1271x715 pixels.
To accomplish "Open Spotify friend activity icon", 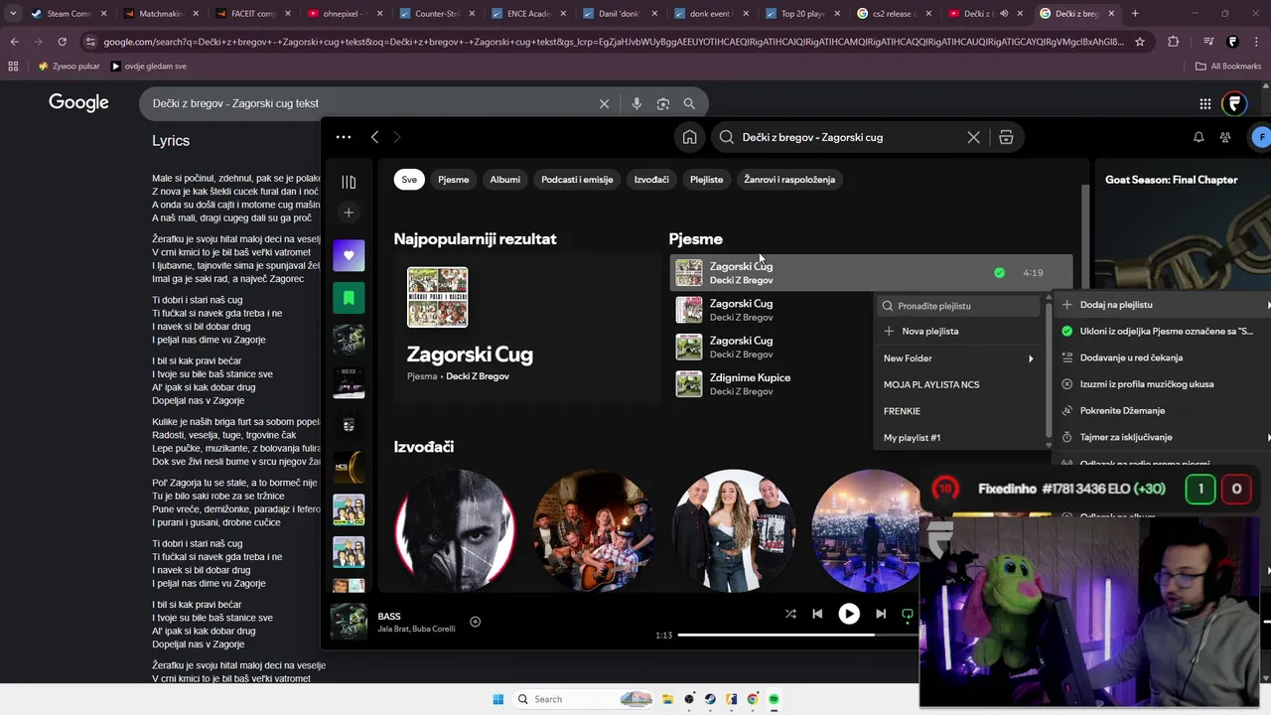I will (x=1225, y=137).
